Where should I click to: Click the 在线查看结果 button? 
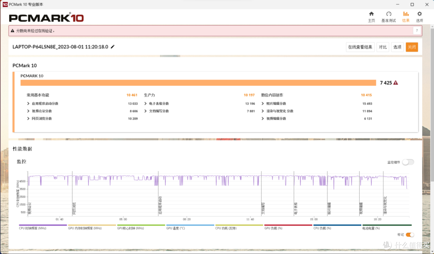(x=360, y=47)
